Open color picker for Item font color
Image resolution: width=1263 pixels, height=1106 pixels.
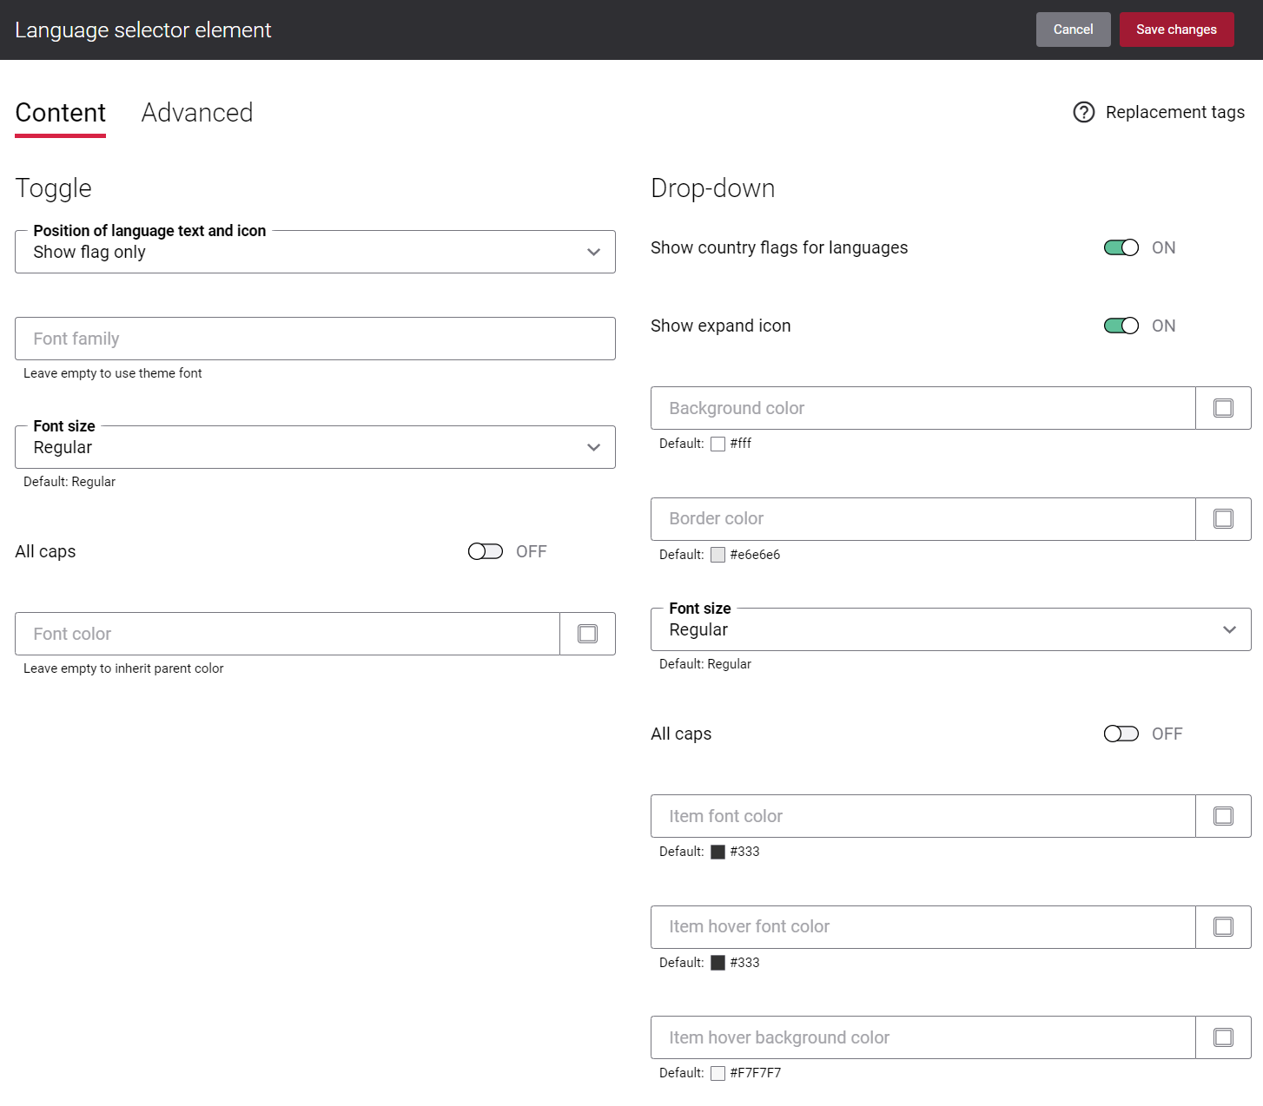click(1223, 816)
